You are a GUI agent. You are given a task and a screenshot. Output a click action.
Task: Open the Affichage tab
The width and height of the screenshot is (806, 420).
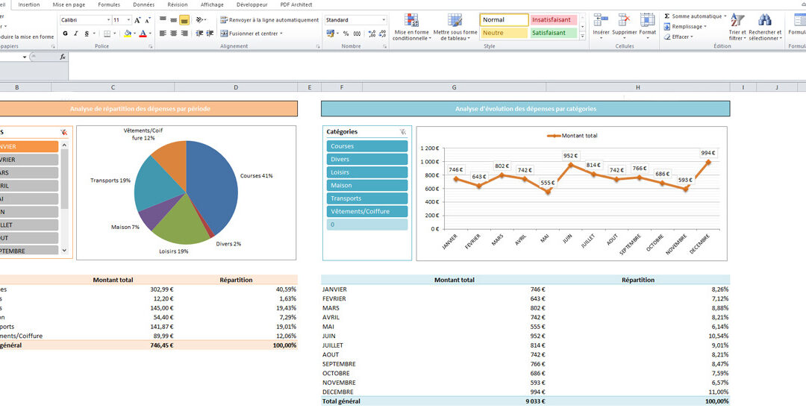click(212, 4)
